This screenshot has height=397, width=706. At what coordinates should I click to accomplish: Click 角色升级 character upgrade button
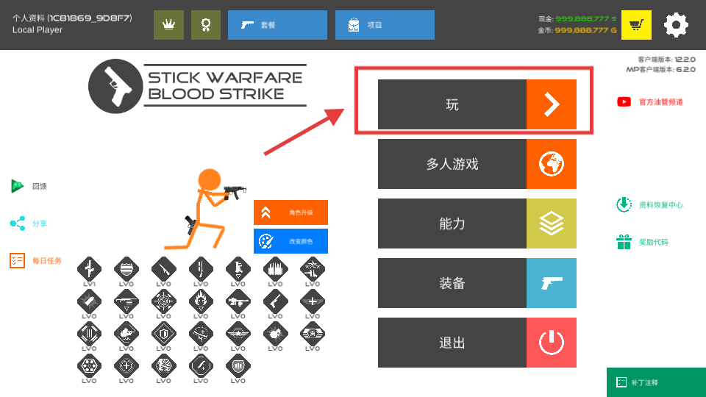coord(290,212)
